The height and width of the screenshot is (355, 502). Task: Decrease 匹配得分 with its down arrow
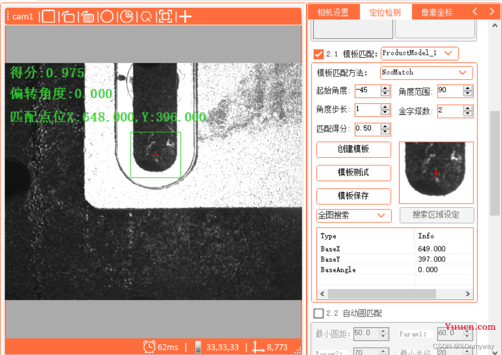(x=385, y=132)
